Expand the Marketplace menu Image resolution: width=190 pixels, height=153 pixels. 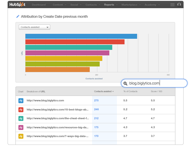tap(131, 5)
